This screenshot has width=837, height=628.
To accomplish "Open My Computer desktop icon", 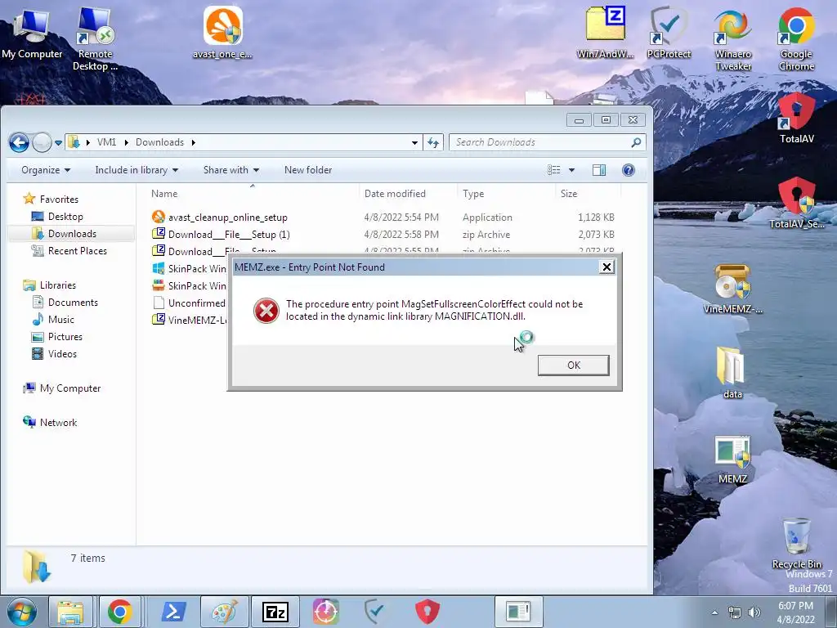I will click(x=32, y=33).
